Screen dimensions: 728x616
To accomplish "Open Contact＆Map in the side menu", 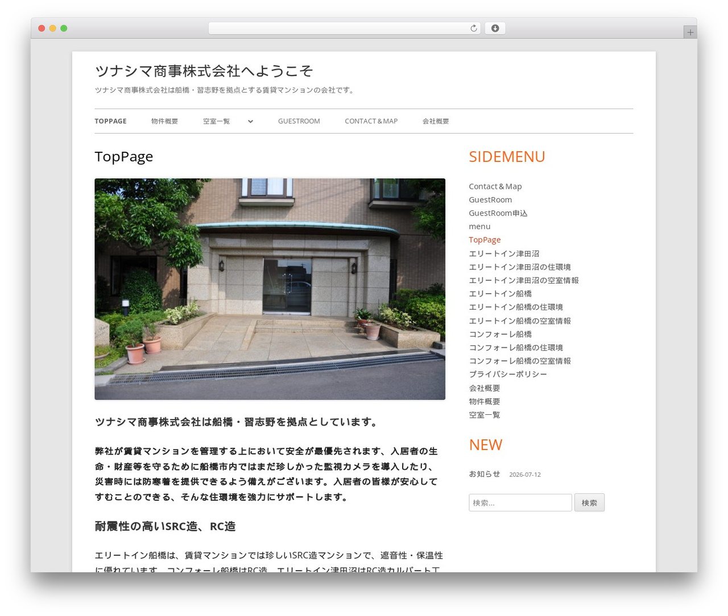I will point(495,186).
